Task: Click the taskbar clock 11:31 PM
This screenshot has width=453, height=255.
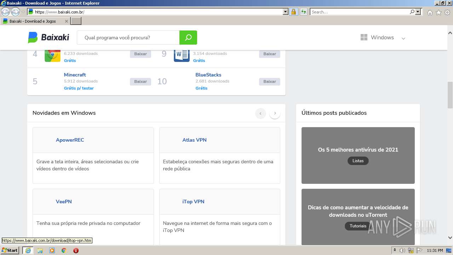Action: [435, 250]
